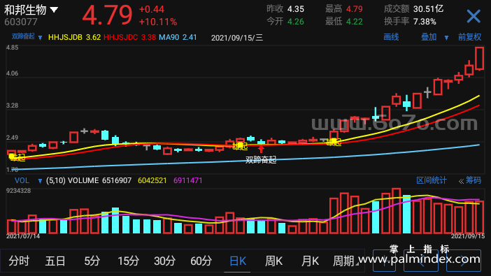491x276 pixels.
Task: Click the VOLUME 6516907 readout
Action: click(x=99, y=180)
